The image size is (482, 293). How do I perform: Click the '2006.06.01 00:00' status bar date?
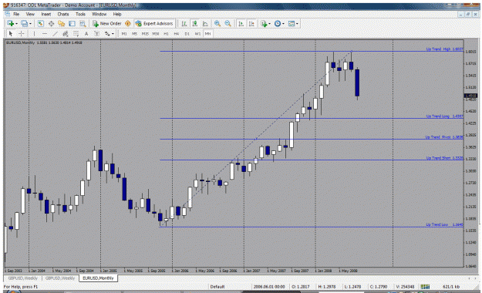pos(269,287)
